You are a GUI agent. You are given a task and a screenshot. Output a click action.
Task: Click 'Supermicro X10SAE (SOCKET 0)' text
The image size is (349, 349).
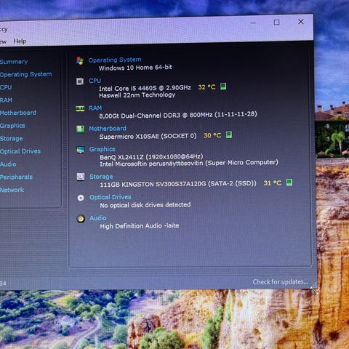[148, 136]
